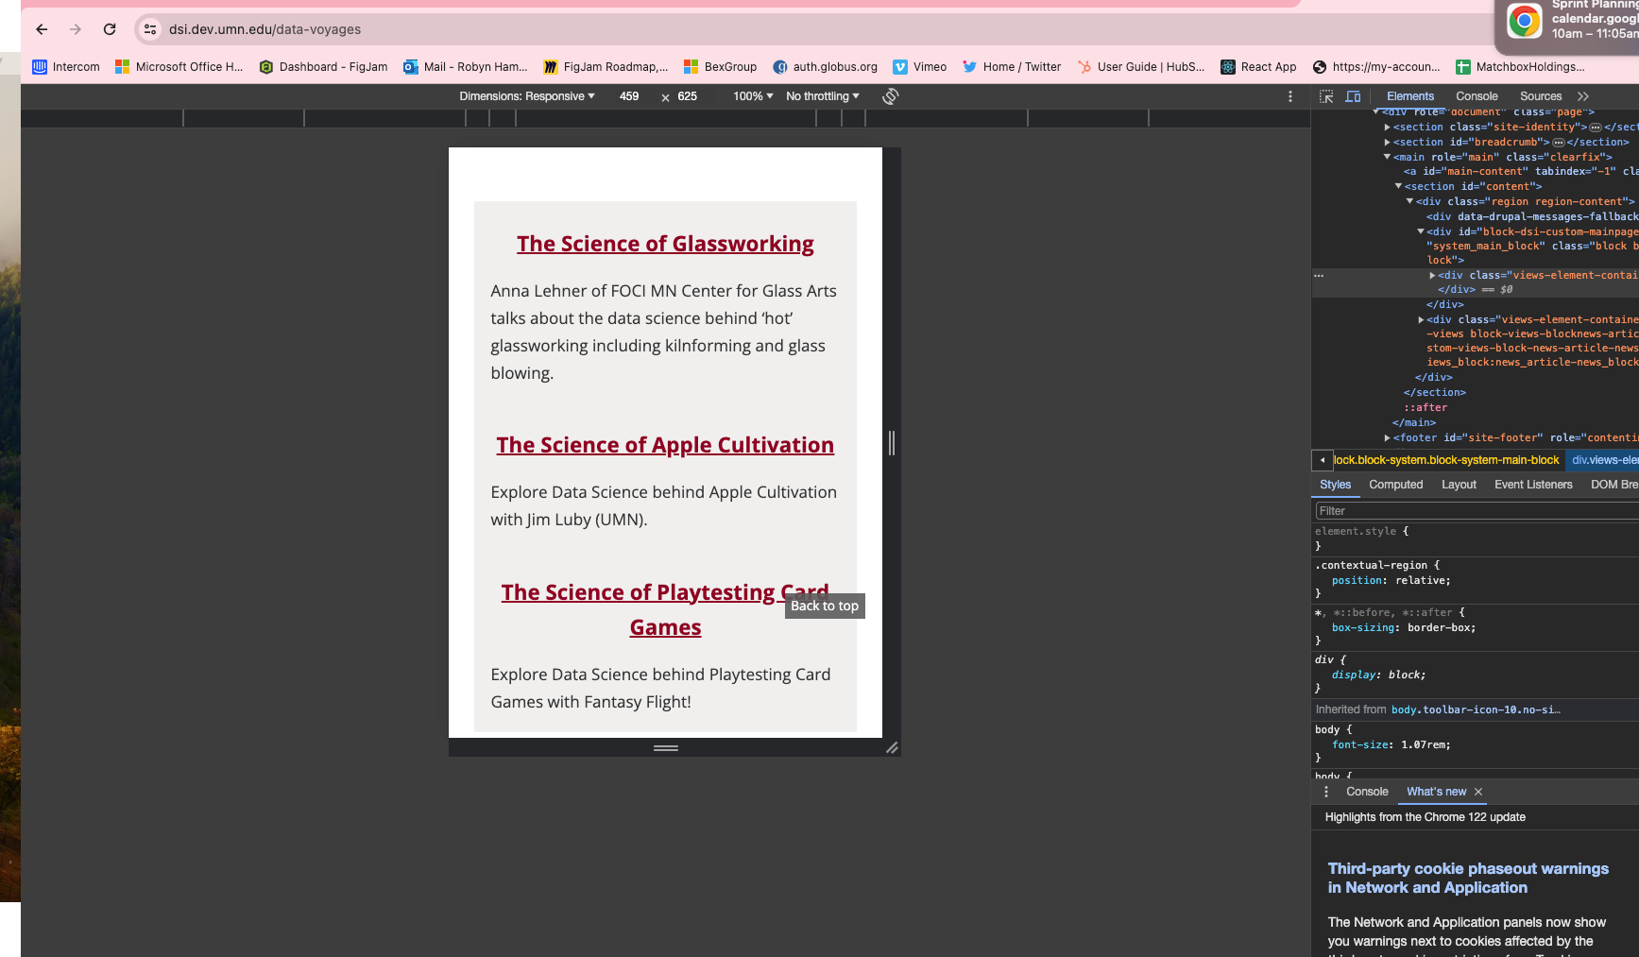Open the 100% zoom dropdown
The height and width of the screenshot is (957, 1639).
click(x=753, y=96)
